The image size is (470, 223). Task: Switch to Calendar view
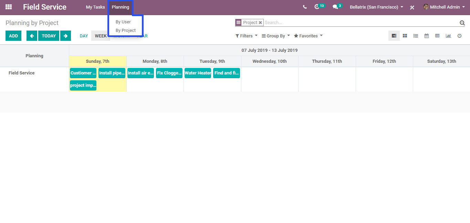pos(426,36)
